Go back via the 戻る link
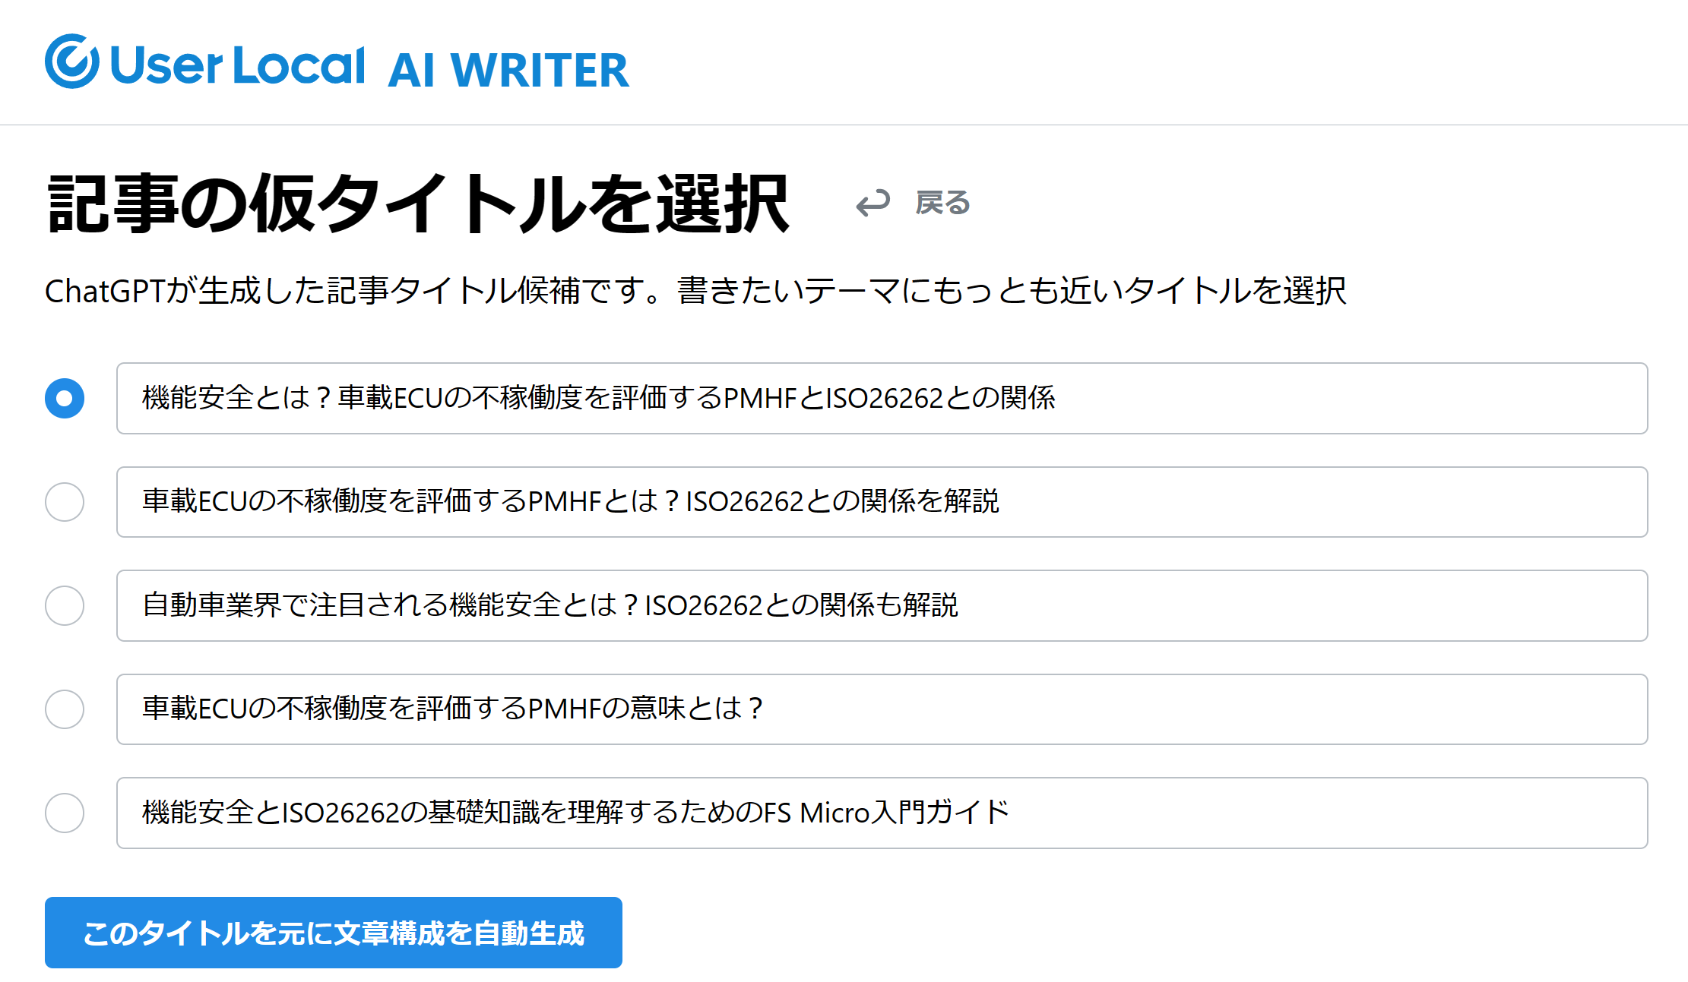This screenshot has height=982, width=1688. click(942, 204)
